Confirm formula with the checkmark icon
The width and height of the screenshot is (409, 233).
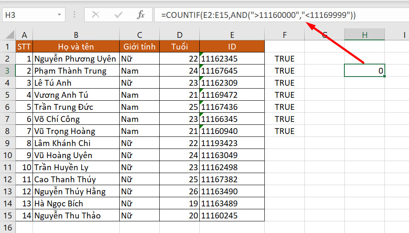118,15
